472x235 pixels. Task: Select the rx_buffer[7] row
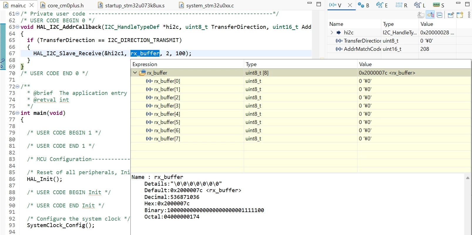pyautogui.click(x=301, y=138)
